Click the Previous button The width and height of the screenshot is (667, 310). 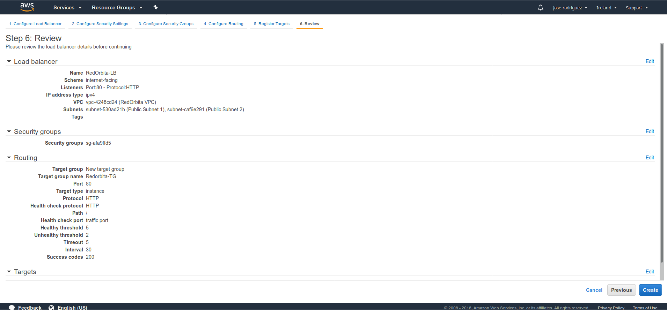click(x=621, y=290)
